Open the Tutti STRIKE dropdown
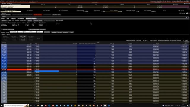The height and width of the screenshot is (107, 190). tap(153, 40)
